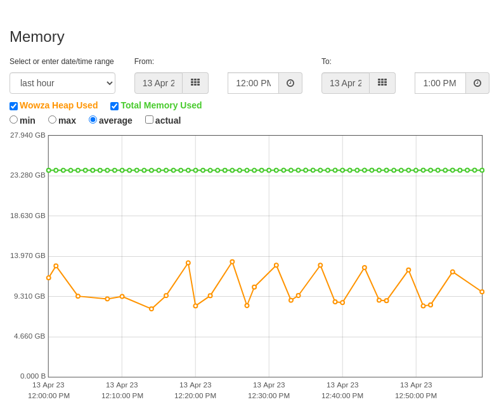The image size is (499, 402).
Task: Click the '12:20:00 PM' x-axis label
Action: point(195,396)
